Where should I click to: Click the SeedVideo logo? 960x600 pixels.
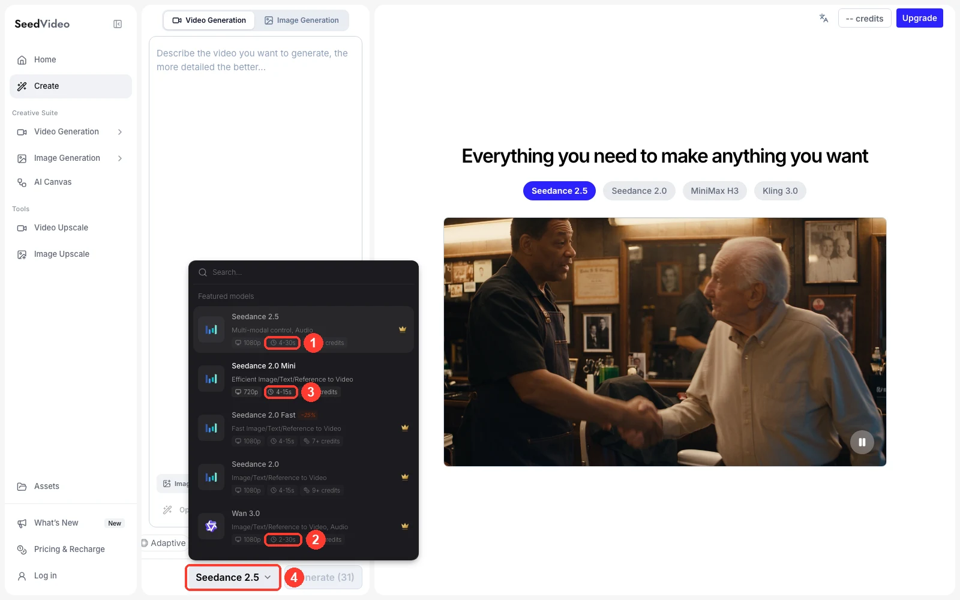(42, 24)
